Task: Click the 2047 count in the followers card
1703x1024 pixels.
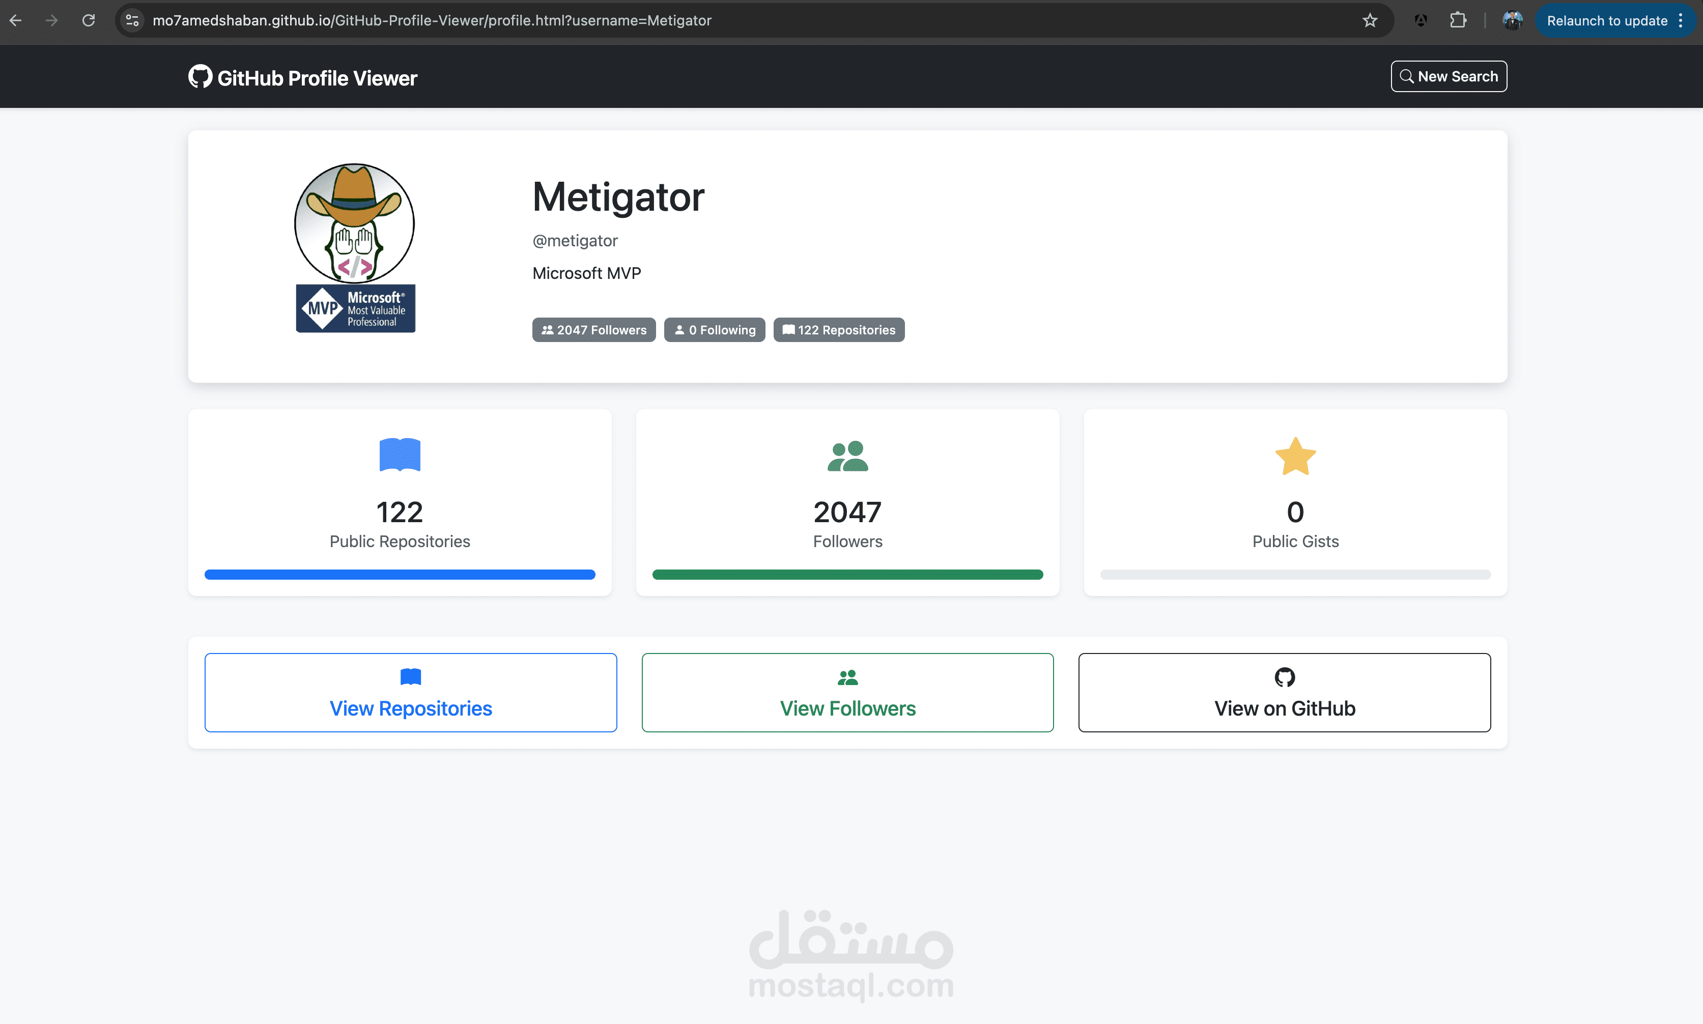Action: (847, 512)
